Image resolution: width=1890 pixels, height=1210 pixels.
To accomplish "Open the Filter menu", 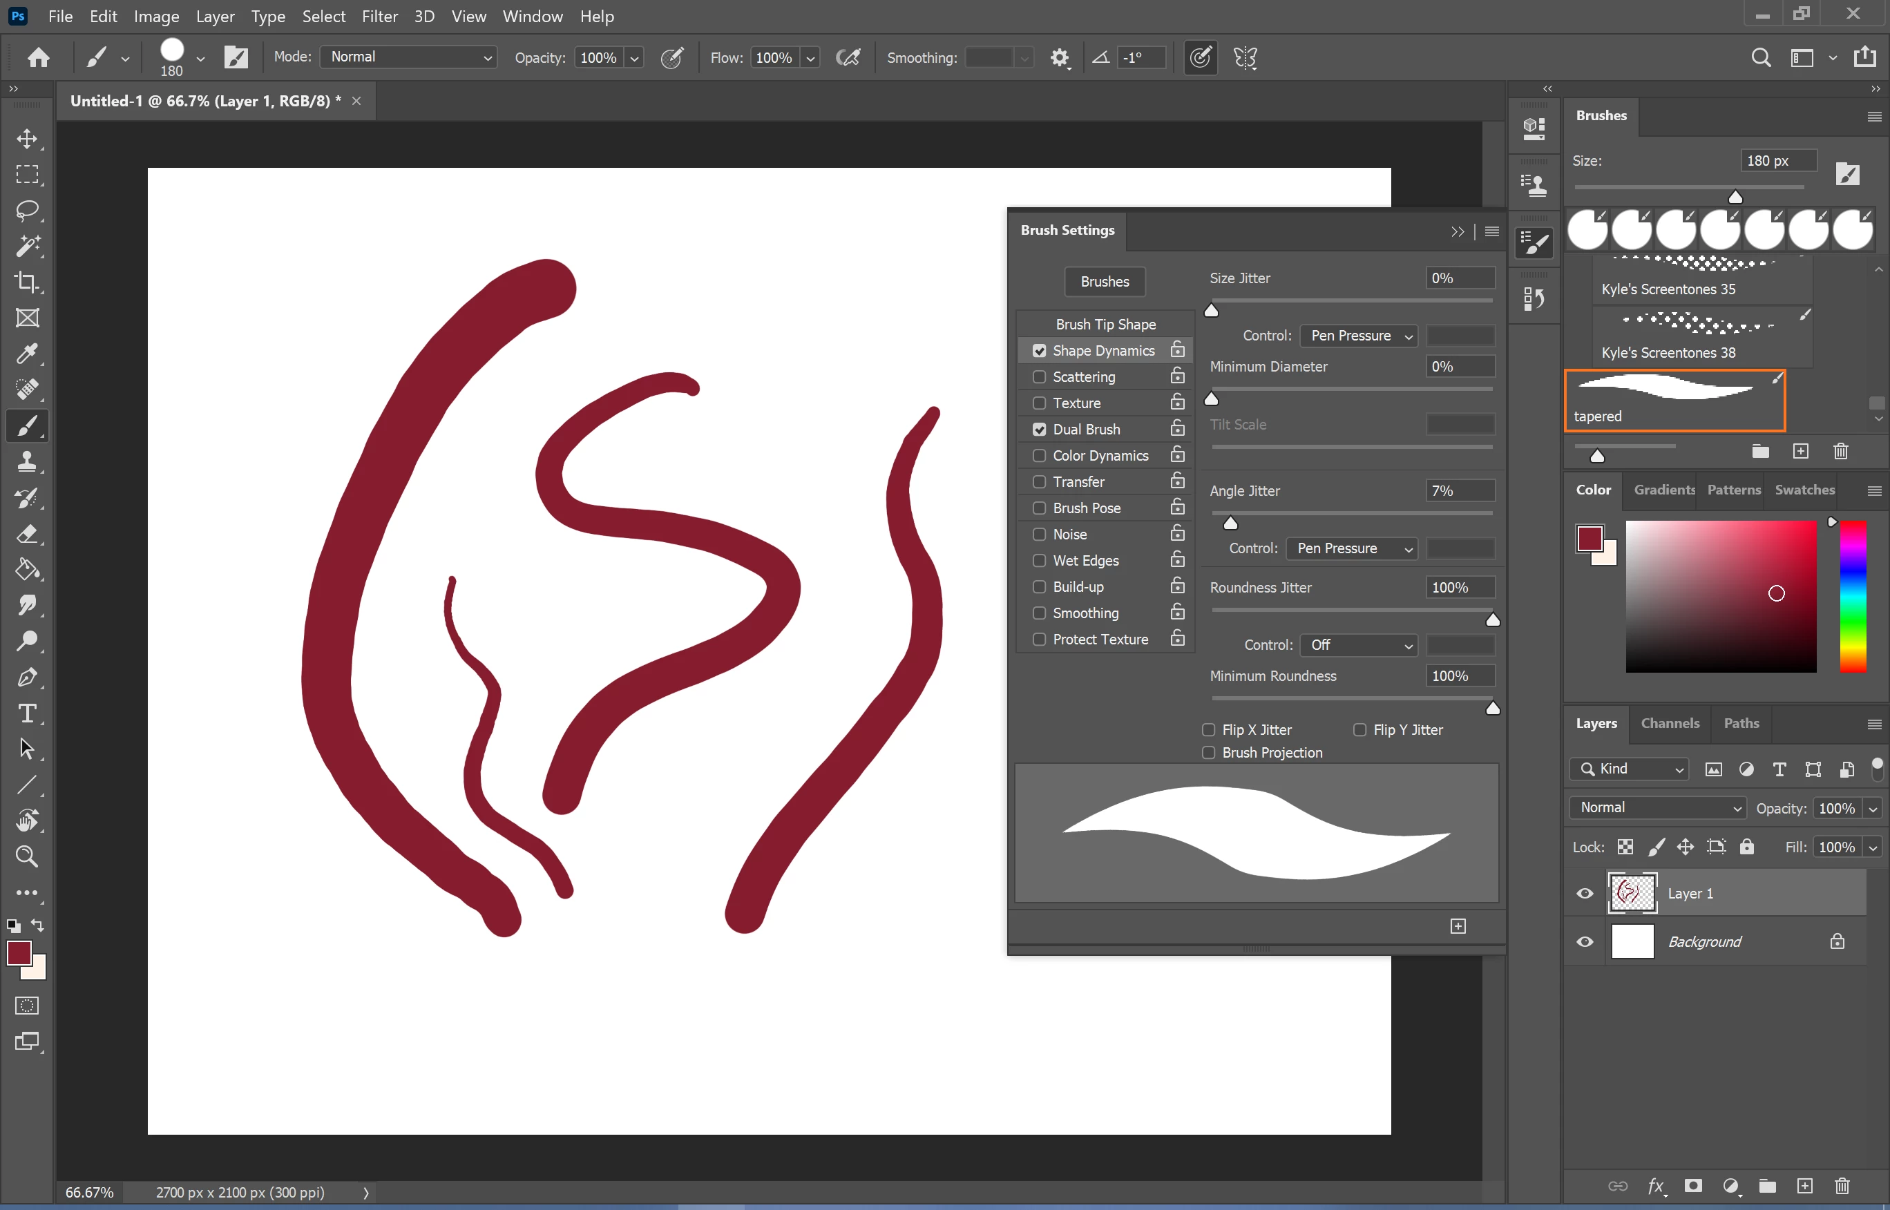I will [x=379, y=16].
